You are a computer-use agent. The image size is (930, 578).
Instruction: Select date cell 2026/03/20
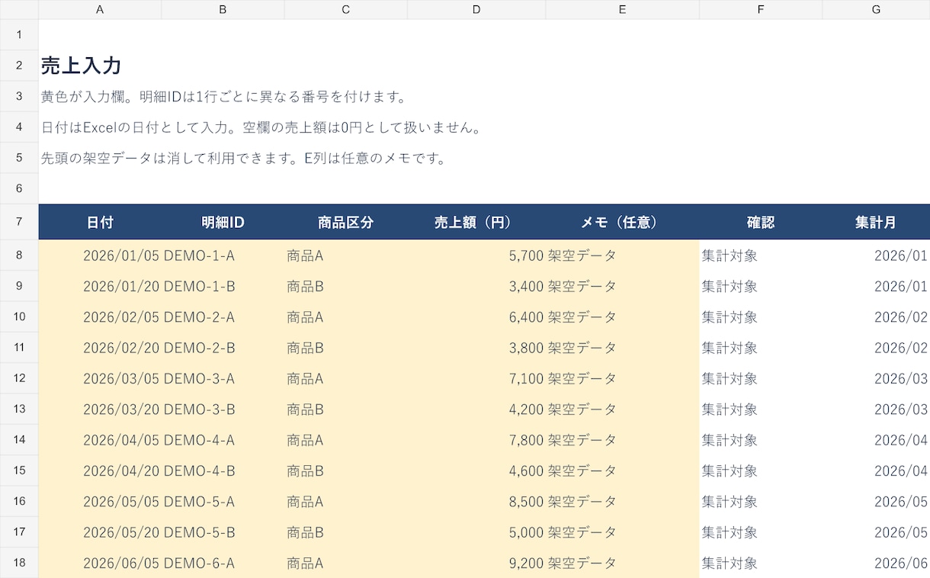point(100,409)
